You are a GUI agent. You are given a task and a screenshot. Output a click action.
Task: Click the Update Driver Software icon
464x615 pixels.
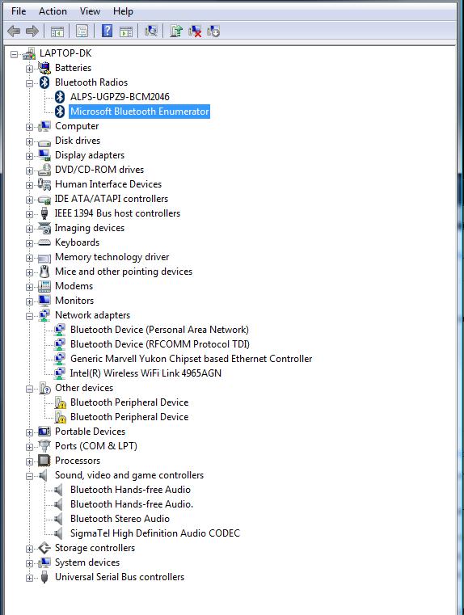click(176, 31)
